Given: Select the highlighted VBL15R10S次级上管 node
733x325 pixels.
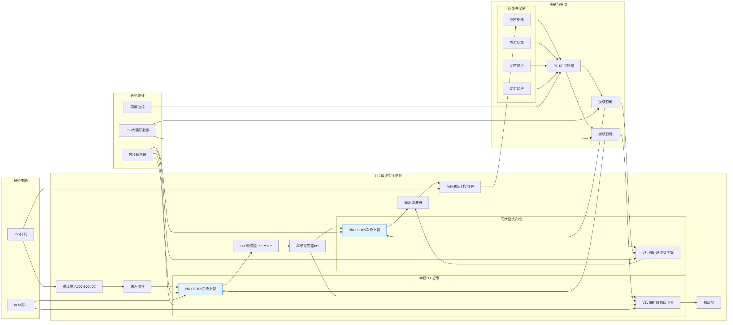Looking at the screenshot, I should [364, 230].
